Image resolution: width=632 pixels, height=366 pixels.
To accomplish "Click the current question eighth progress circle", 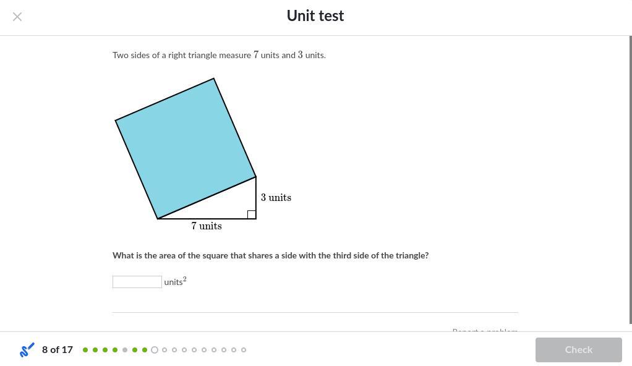I will [155, 350].
